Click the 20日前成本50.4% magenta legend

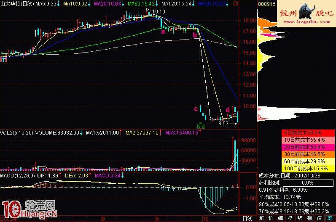(308, 147)
